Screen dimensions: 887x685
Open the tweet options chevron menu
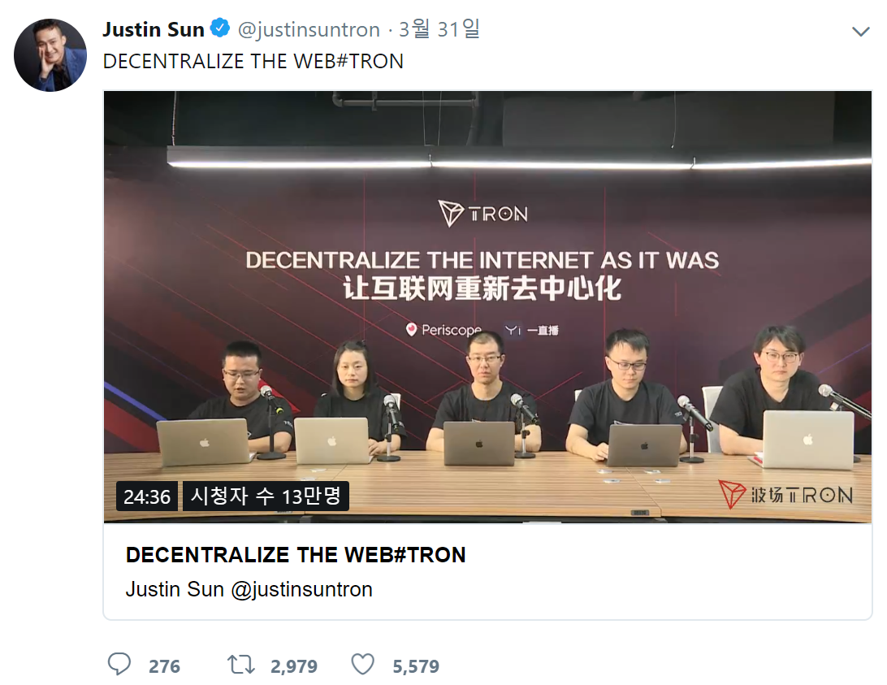click(860, 32)
